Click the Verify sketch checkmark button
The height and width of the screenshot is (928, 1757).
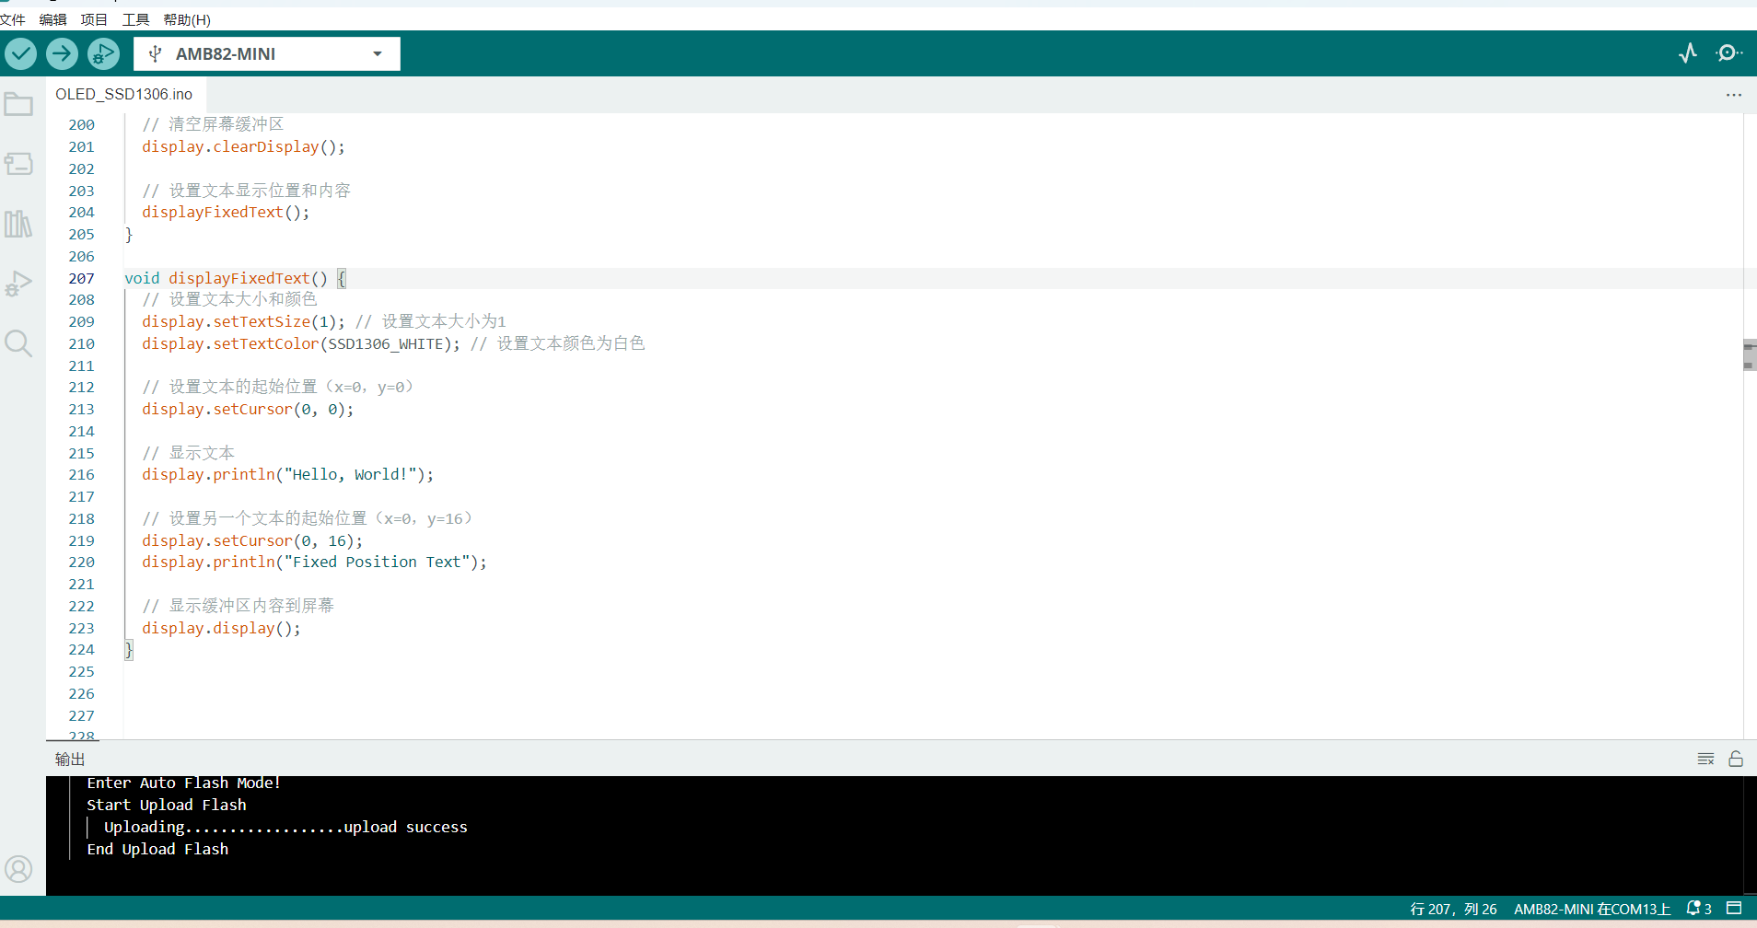pos(21,53)
